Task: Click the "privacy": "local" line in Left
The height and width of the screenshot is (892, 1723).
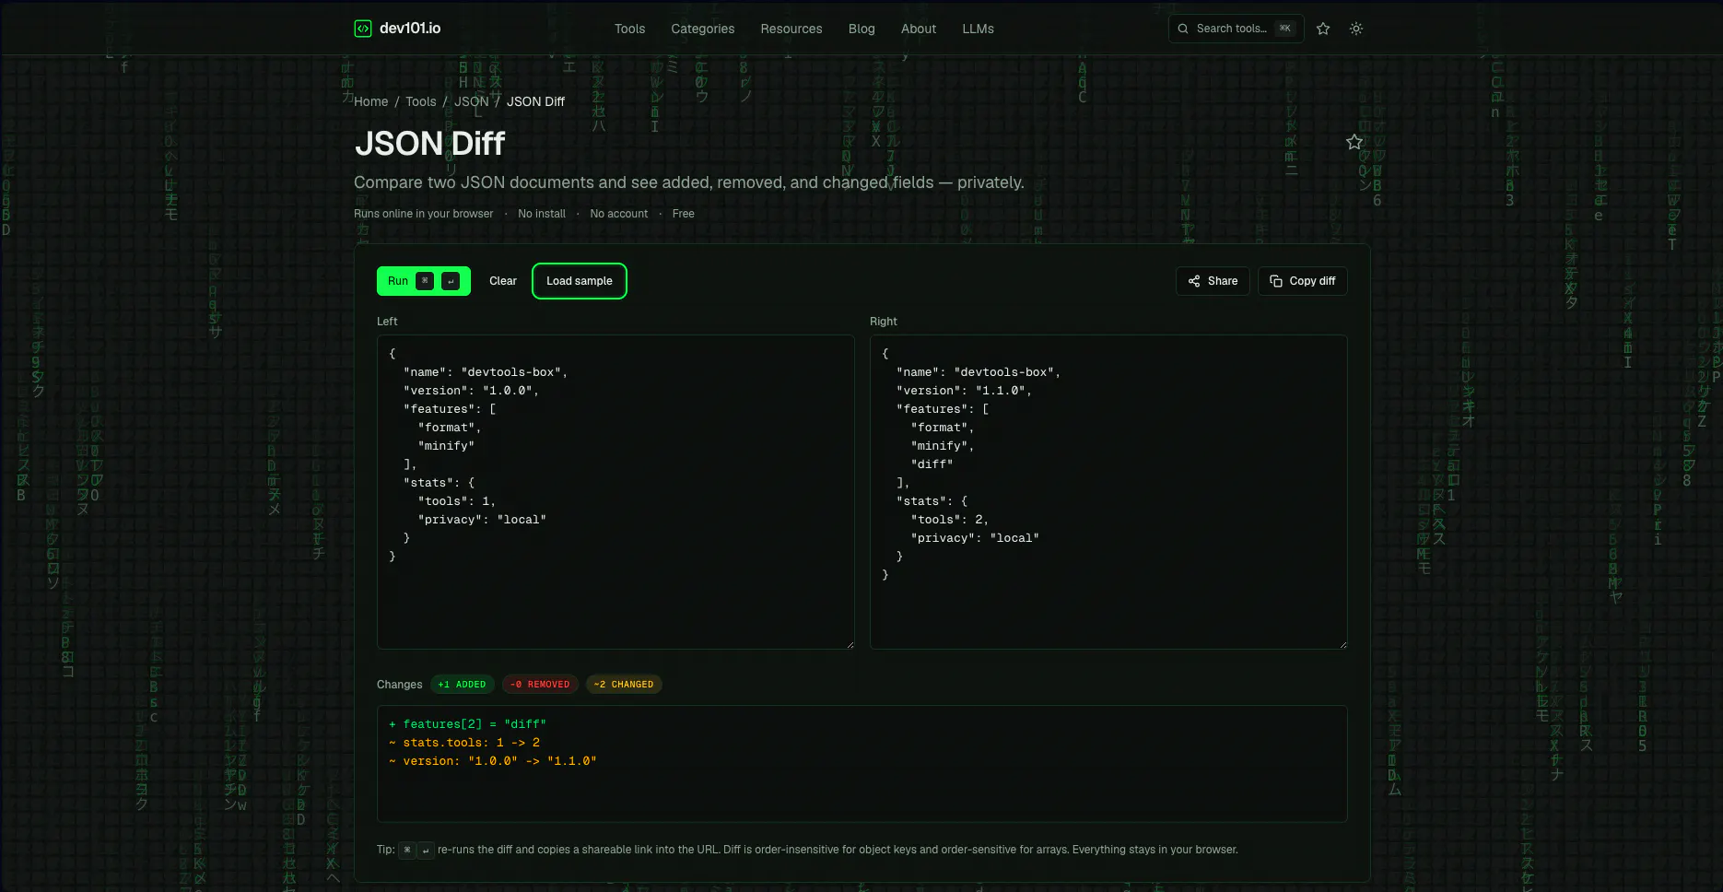Action: pos(482,520)
